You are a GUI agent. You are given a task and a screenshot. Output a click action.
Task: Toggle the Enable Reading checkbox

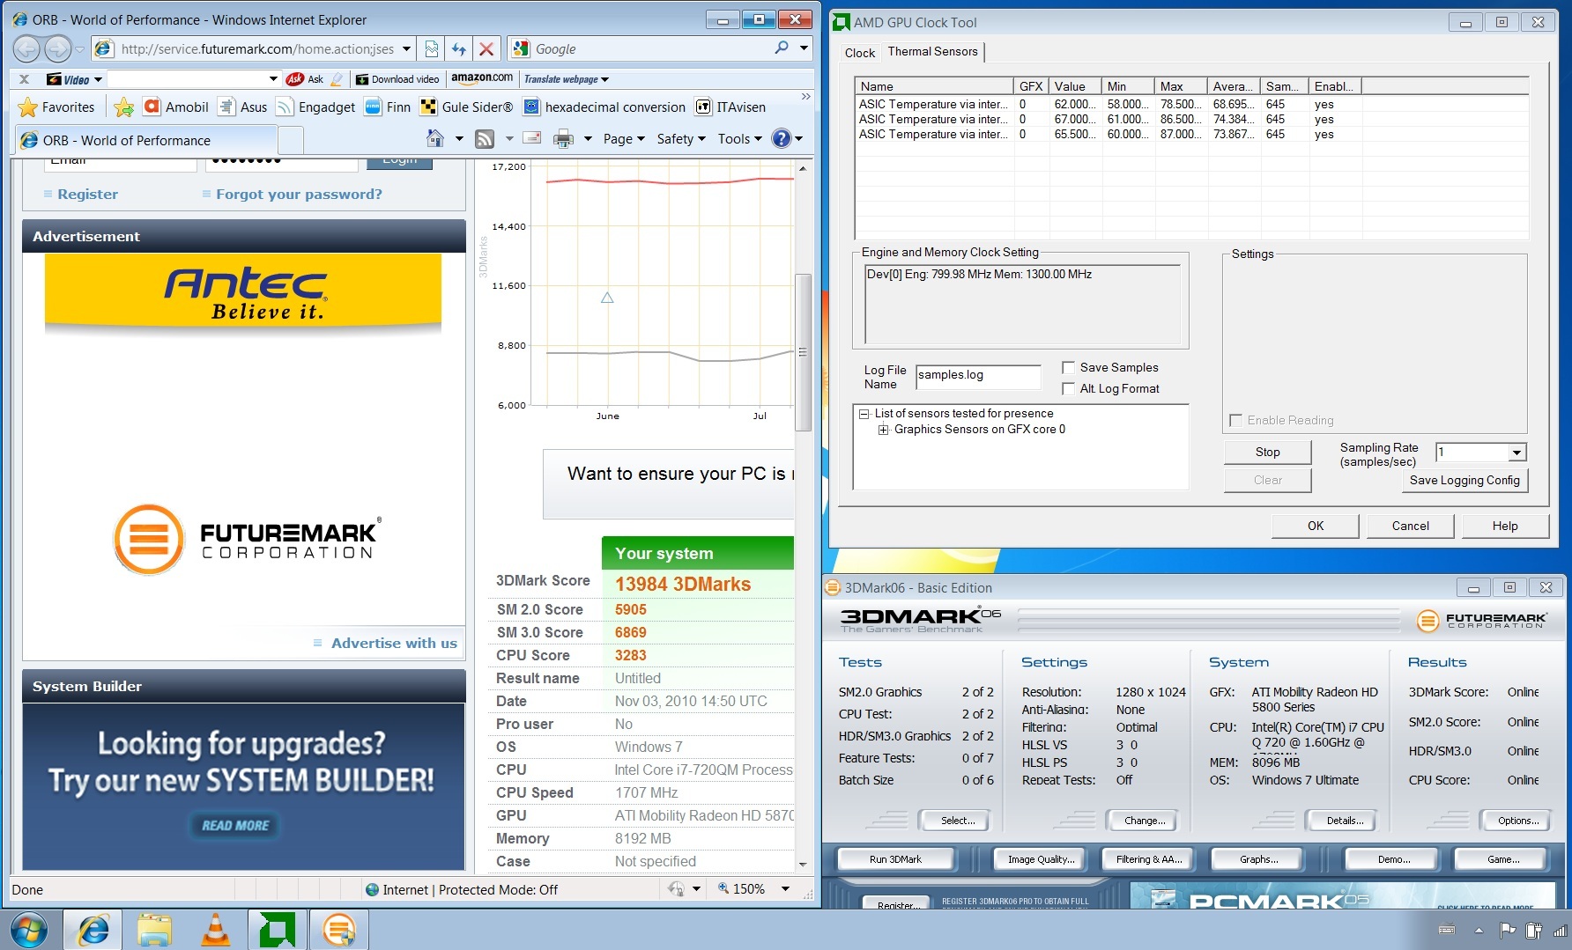pyautogui.click(x=1236, y=421)
